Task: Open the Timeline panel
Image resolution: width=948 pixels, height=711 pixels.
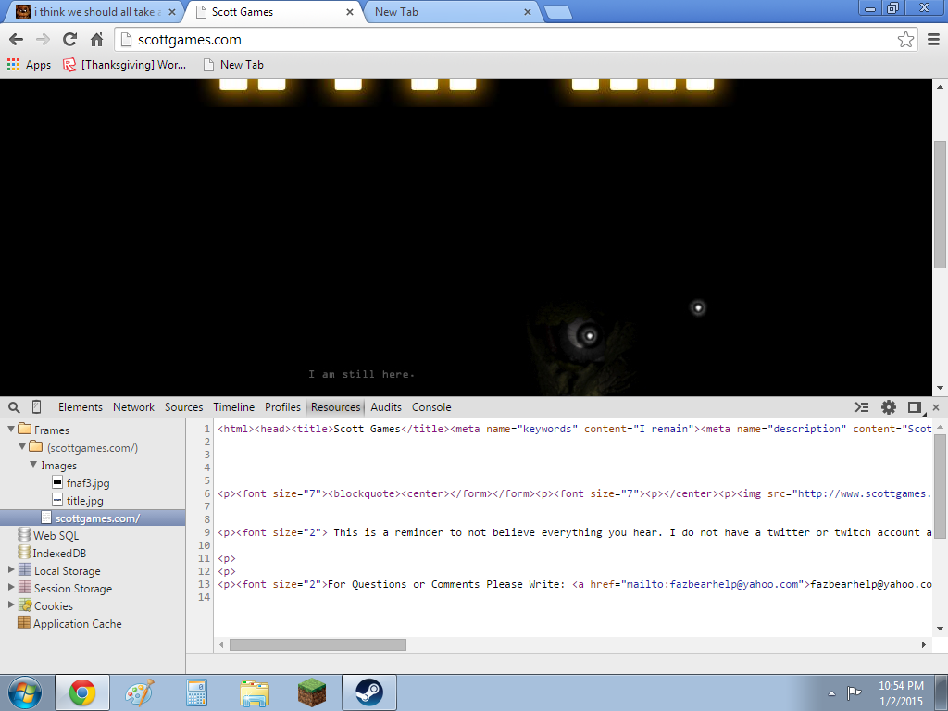Action: coord(234,407)
